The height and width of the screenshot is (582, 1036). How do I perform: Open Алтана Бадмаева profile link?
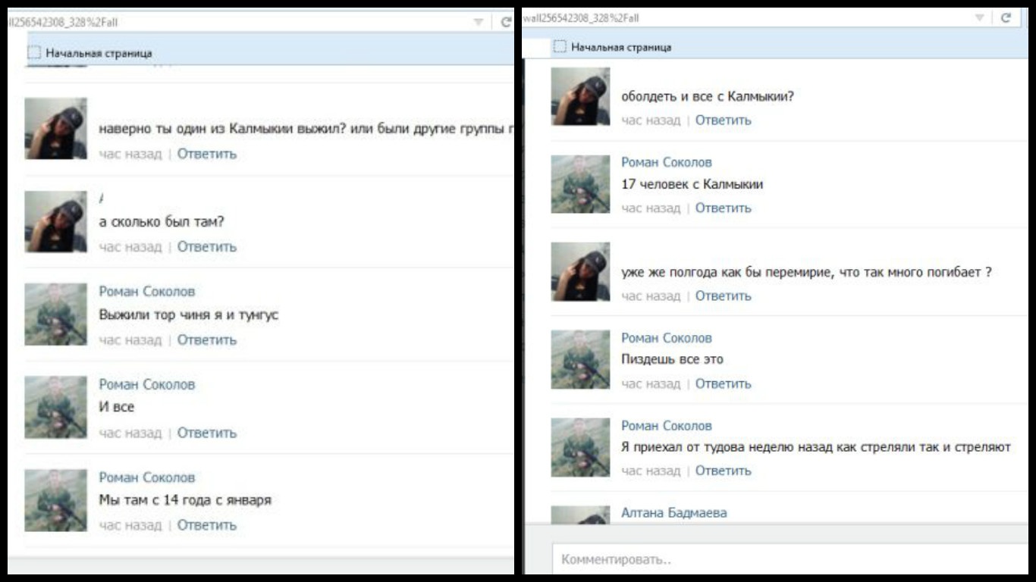pos(673,513)
